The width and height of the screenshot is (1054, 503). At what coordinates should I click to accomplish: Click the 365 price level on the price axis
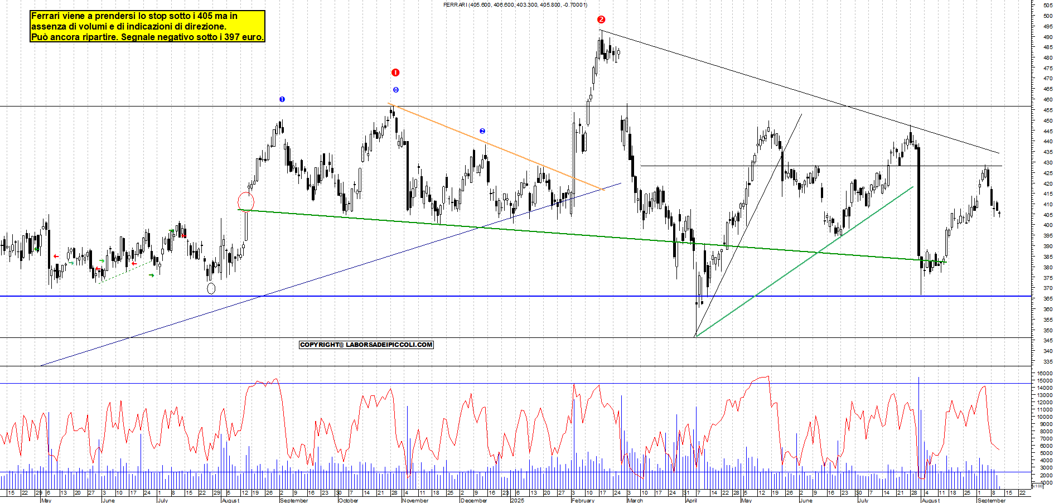tap(1047, 299)
